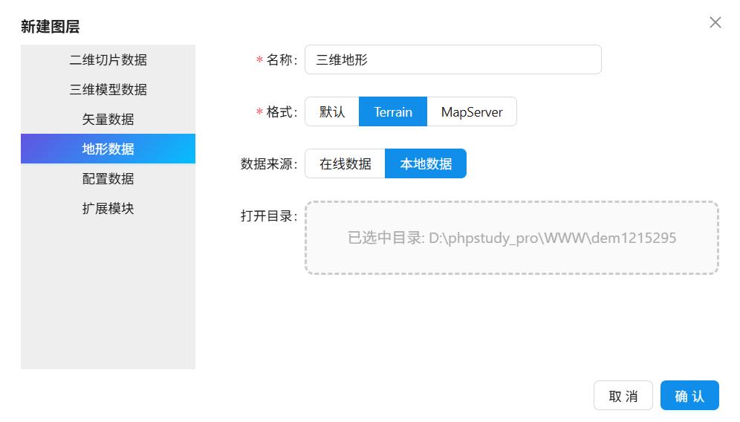Image resolution: width=740 pixels, height=422 pixels.
Task: Choose the MapServer format option
Action: tap(472, 112)
